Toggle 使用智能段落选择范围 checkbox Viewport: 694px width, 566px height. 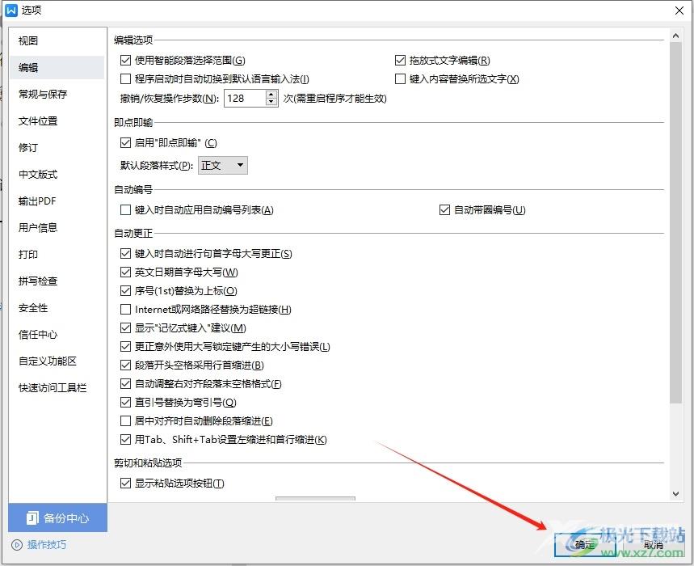point(126,60)
